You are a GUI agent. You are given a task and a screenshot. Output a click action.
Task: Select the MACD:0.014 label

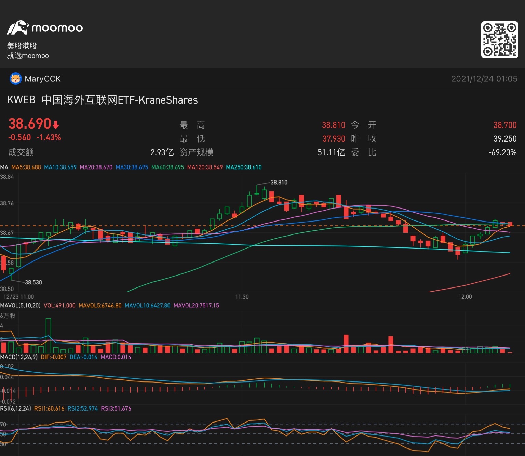[116, 357]
